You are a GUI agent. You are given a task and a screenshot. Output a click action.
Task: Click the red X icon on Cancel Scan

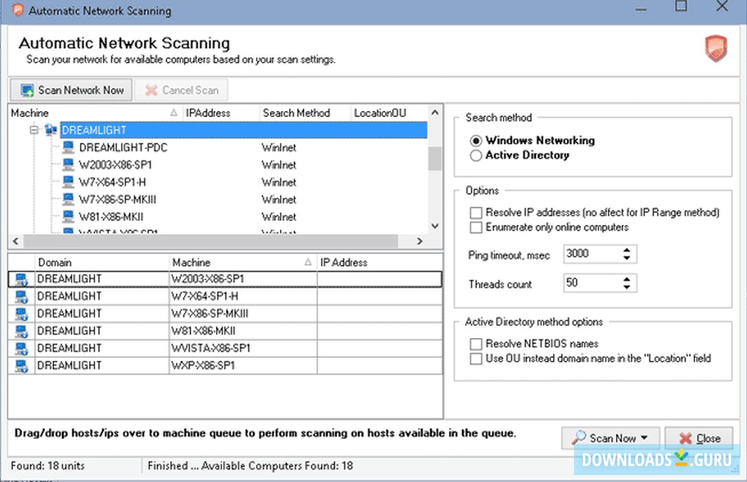(x=153, y=90)
